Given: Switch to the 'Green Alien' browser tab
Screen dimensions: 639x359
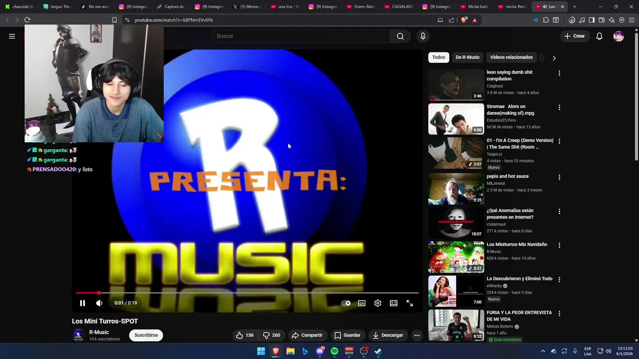Looking at the screenshot, I should click(360, 6).
